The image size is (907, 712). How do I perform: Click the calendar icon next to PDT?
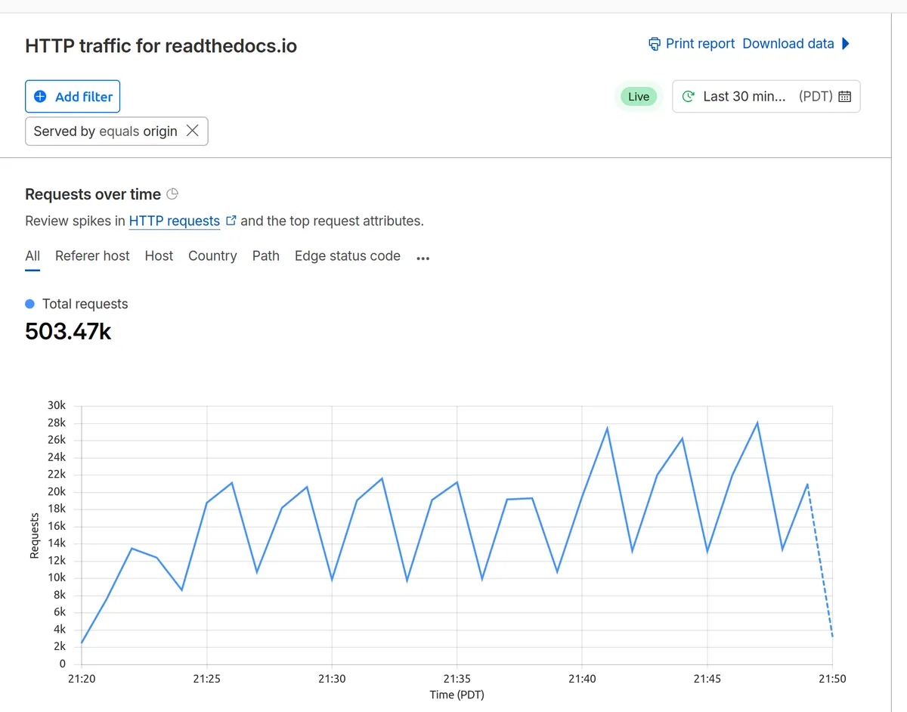coord(845,97)
